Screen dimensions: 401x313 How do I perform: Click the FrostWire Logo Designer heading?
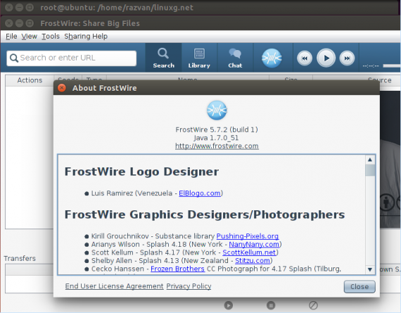coord(141,172)
